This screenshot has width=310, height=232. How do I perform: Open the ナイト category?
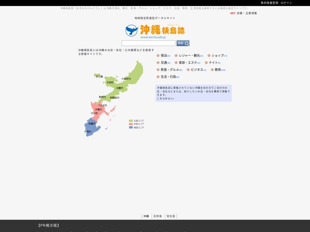pos(213,63)
